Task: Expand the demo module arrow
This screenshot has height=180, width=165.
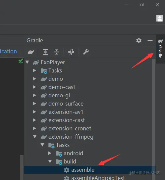Action: (x=34, y=79)
